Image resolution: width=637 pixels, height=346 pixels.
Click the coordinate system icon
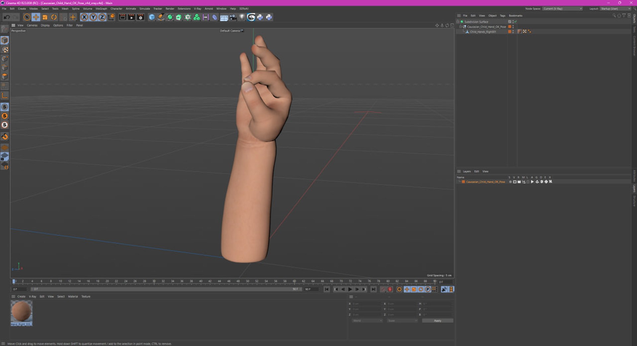111,17
